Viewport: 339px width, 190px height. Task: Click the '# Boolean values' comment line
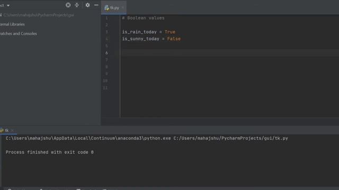tap(143, 18)
